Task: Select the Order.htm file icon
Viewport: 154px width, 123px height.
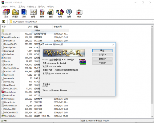Action: point(3,54)
